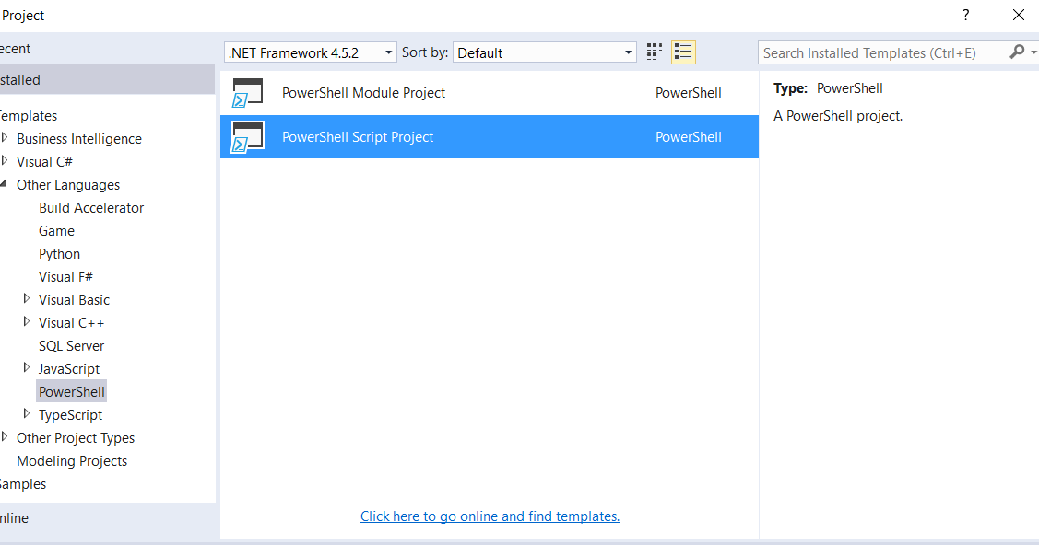Select the Python template category
Image resolution: width=1039 pixels, height=545 pixels.
coord(59,253)
